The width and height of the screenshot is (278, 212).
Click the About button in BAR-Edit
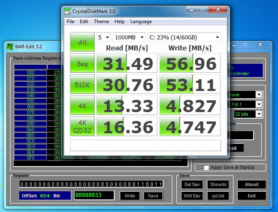[x=252, y=184]
